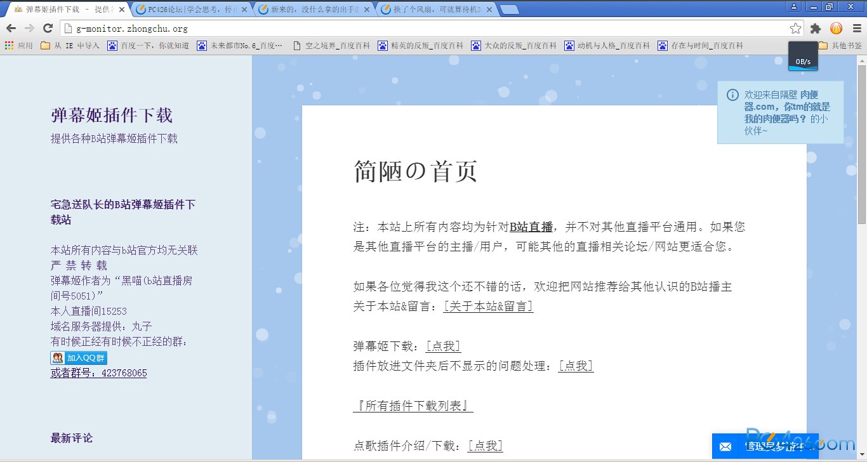This screenshot has width=867, height=462.
Task: Open 『所有插件下载列表』 link
Action: 413,406
